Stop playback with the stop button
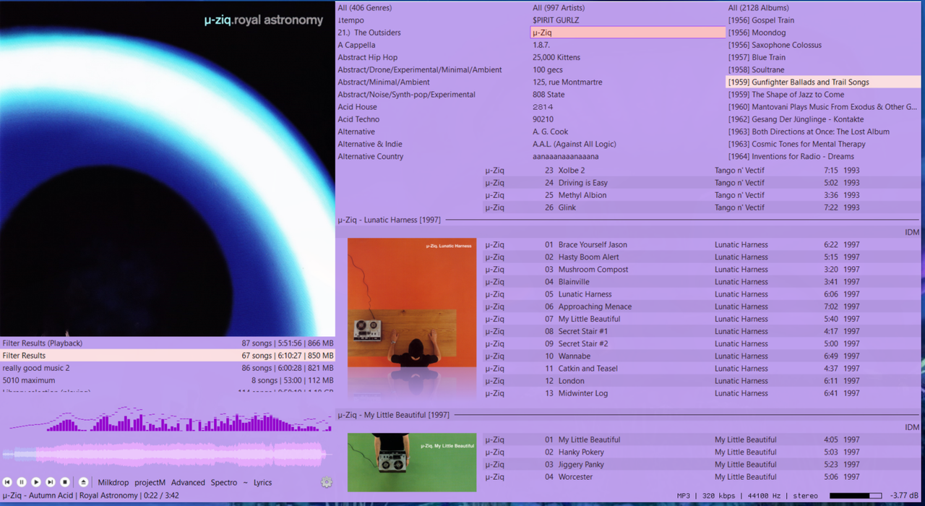The width and height of the screenshot is (925, 506). coord(65,482)
